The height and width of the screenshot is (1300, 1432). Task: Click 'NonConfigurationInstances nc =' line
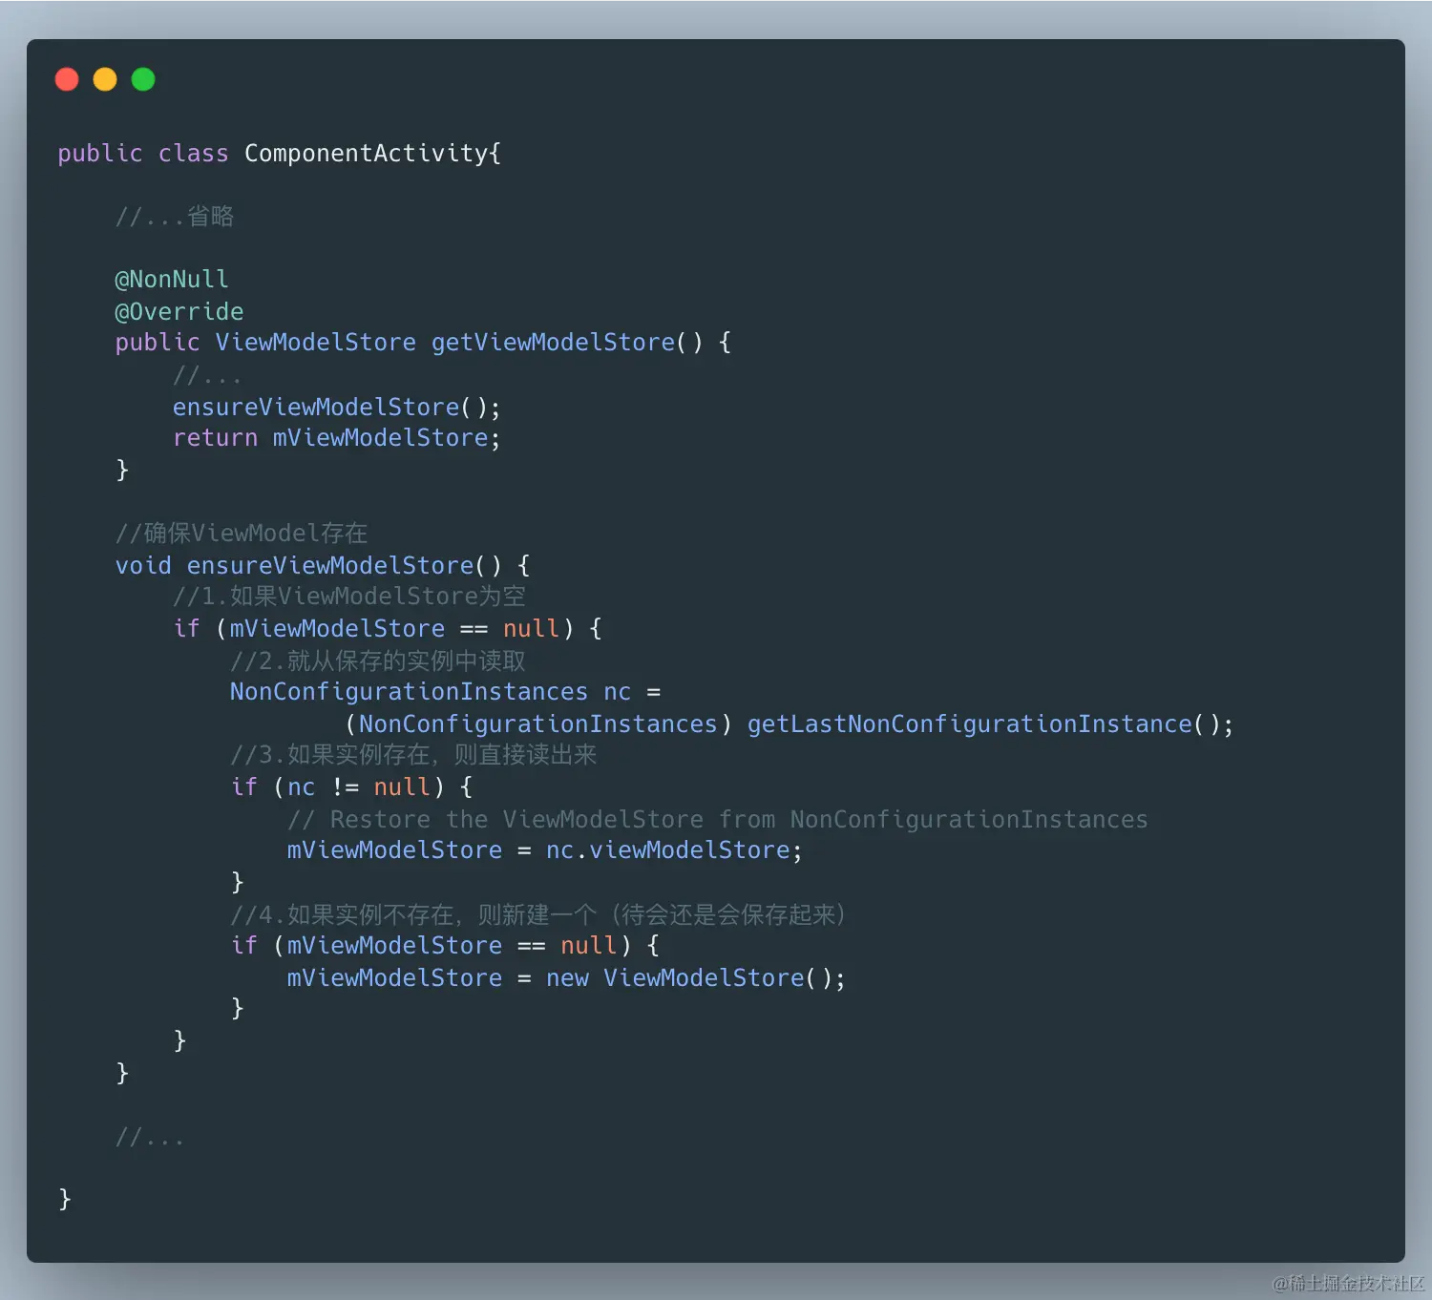coord(446,692)
